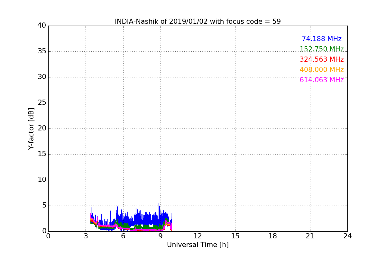The image size is (386, 257).
Task: Select the 324.563 MHz legend label
Action: click(322, 59)
